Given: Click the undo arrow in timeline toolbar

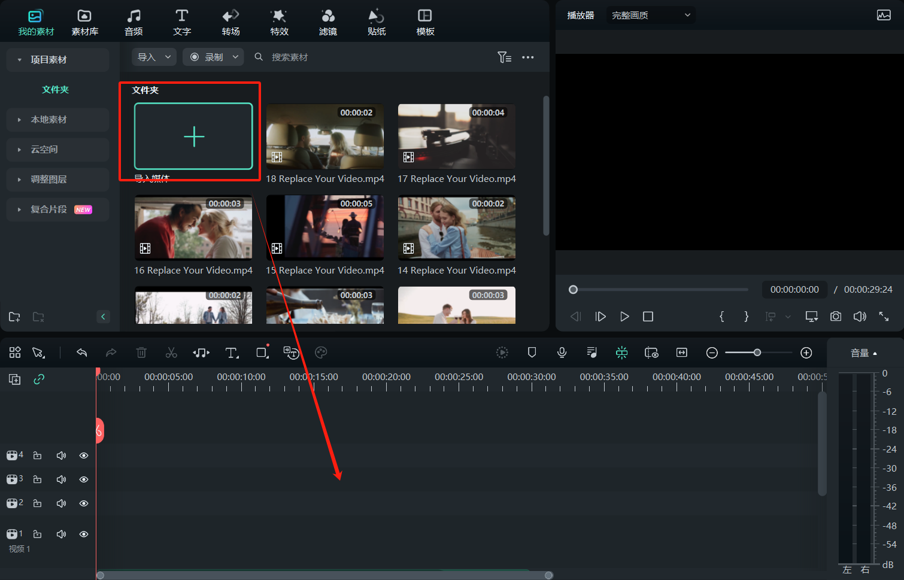Looking at the screenshot, I should pos(82,353).
